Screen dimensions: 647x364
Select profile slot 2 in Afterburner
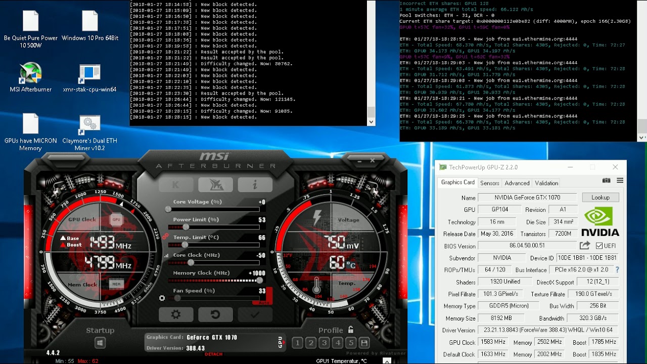coord(311,343)
